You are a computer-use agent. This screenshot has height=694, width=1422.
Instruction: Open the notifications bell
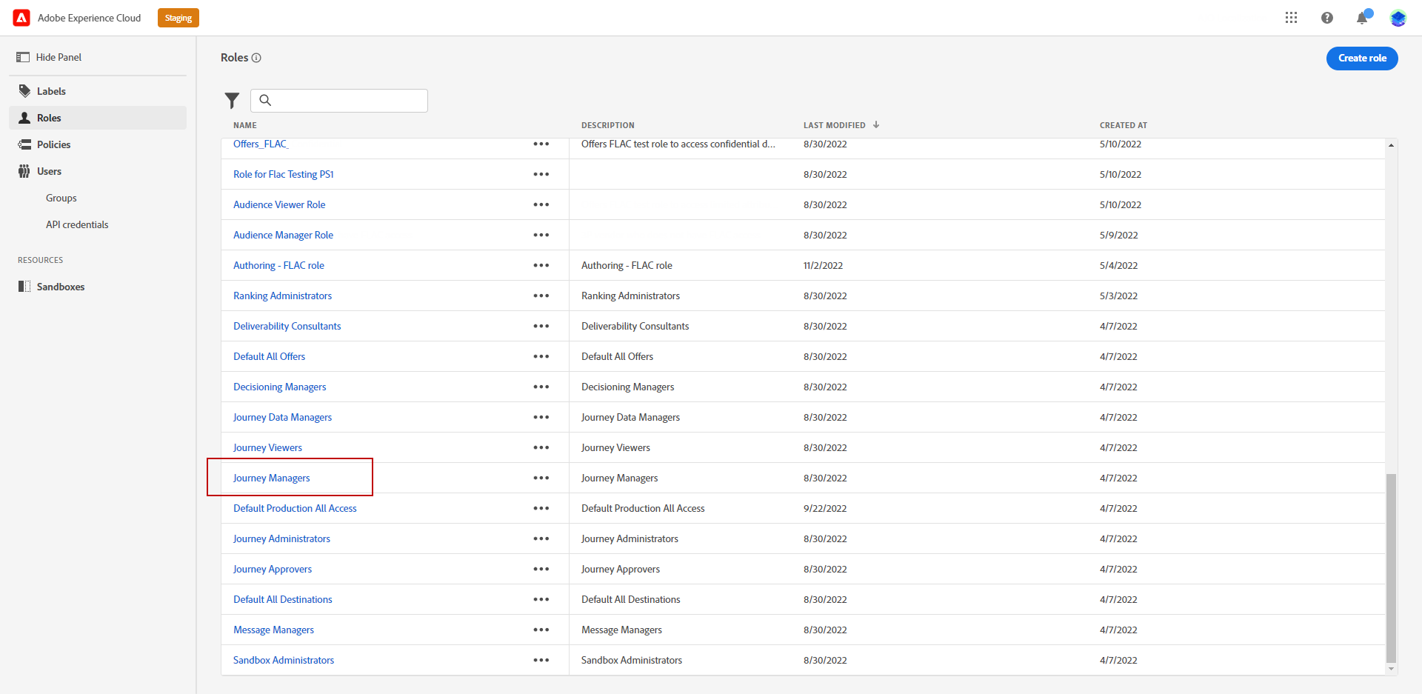(1362, 18)
